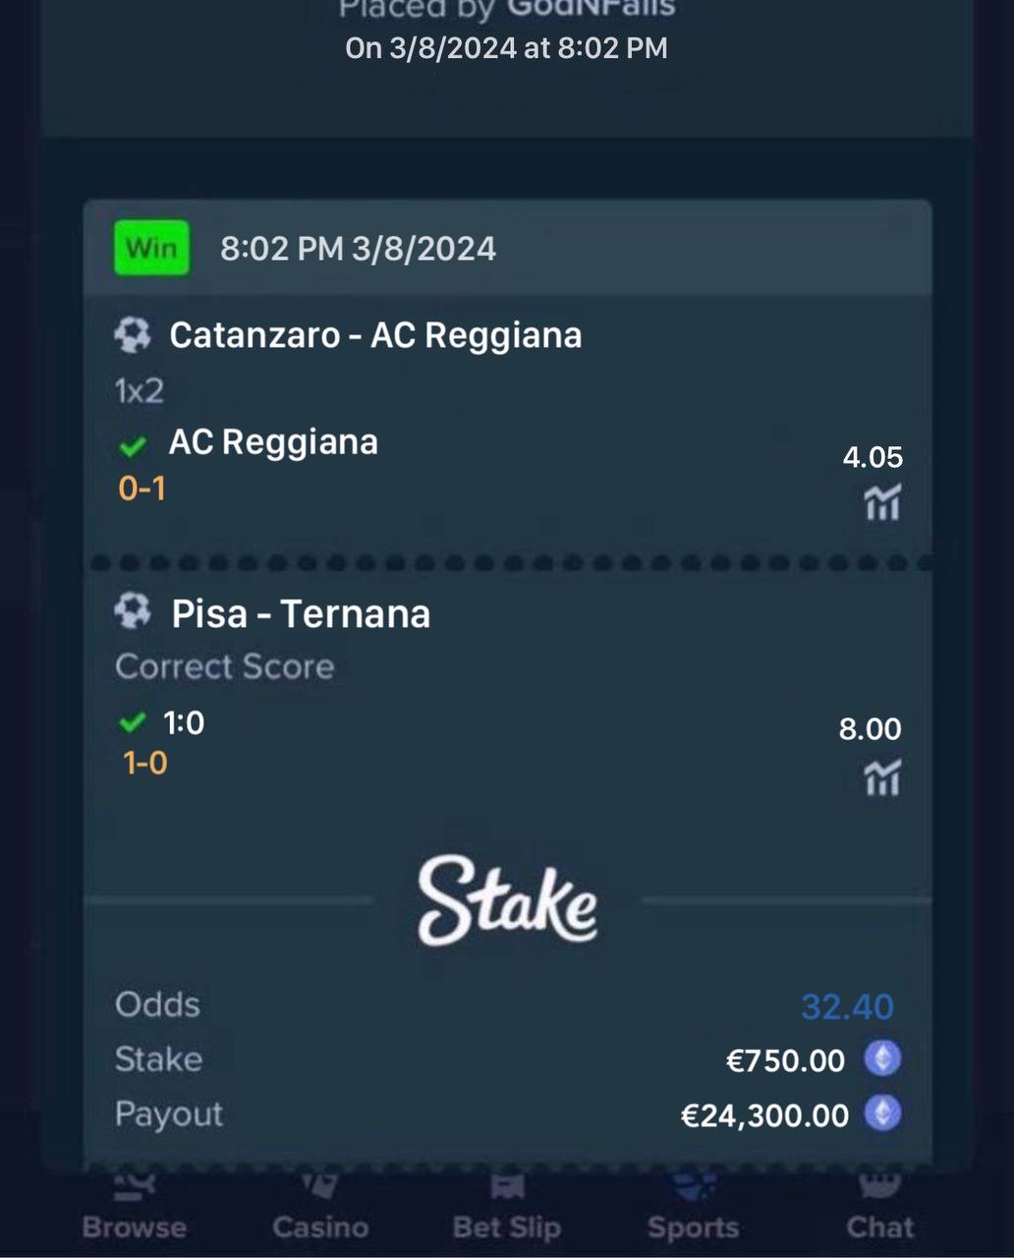Click the GodNFalls username

591,10
